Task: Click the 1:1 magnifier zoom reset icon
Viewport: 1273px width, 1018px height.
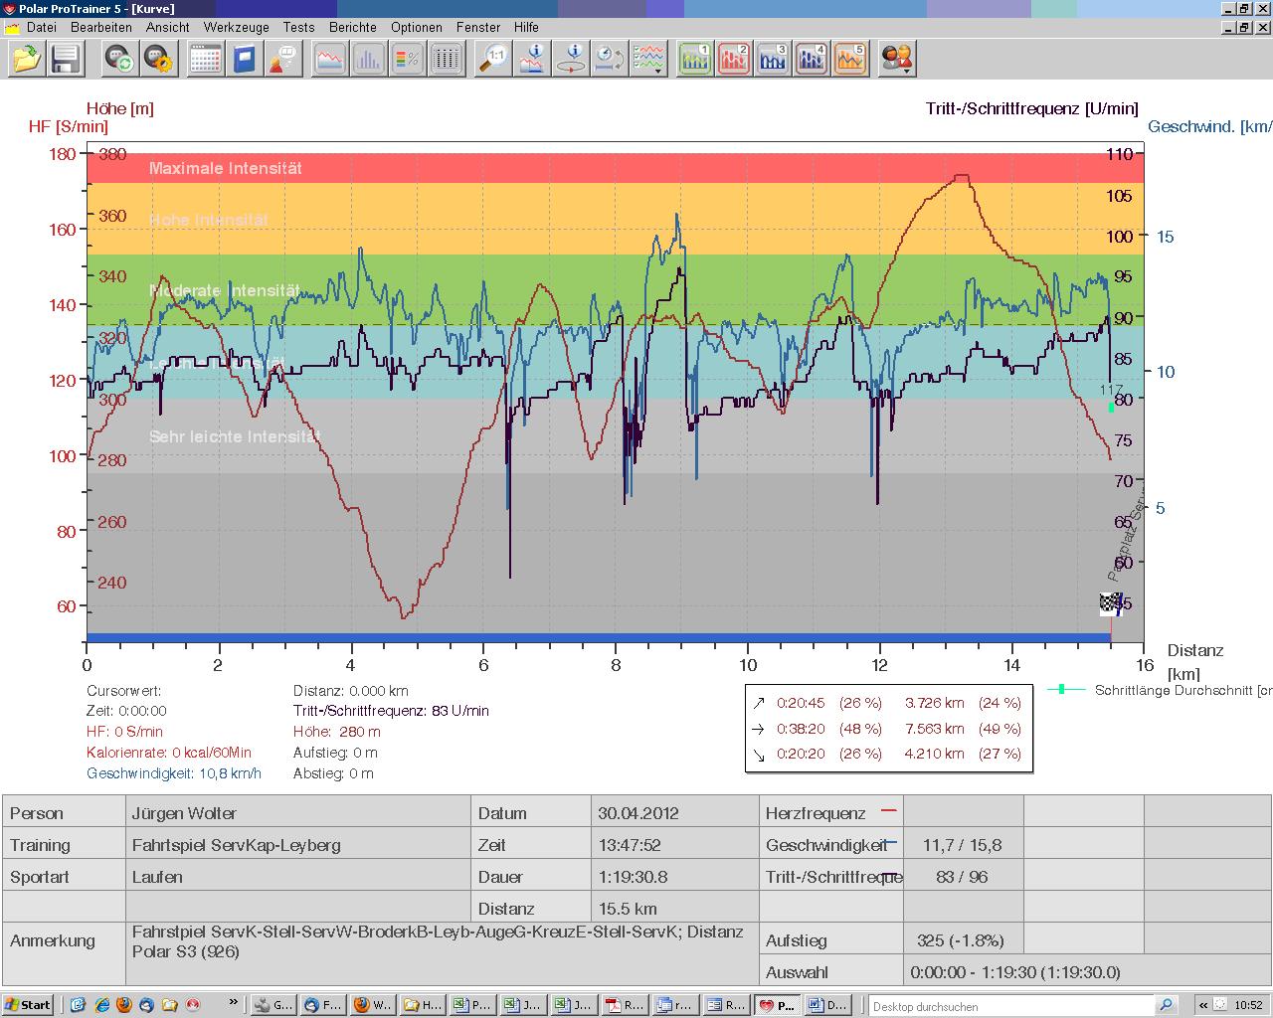Action: coord(493,59)
